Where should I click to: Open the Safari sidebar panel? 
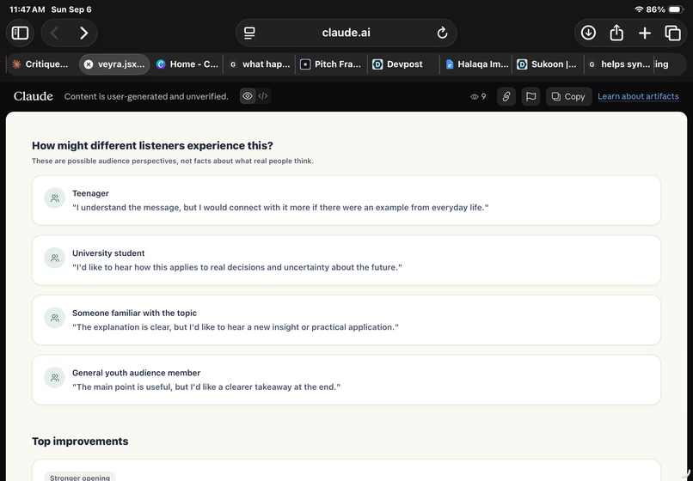click(20, 33)
